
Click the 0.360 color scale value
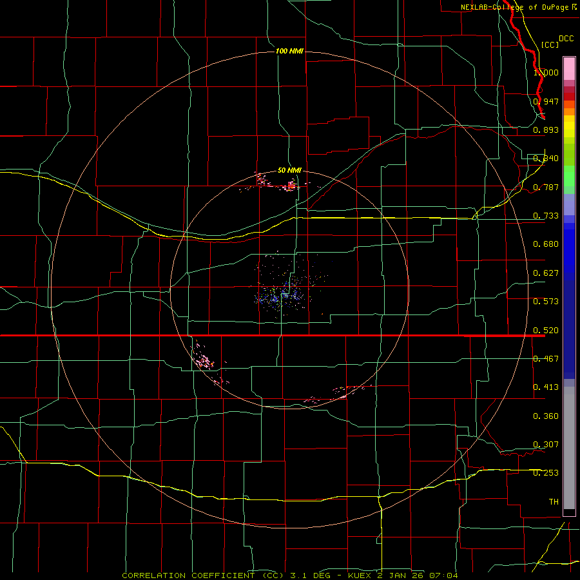[546, 416]
